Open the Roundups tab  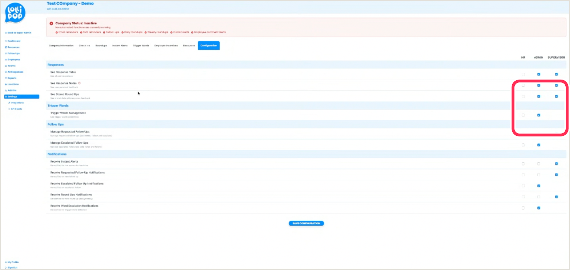(x=101, y=46)
